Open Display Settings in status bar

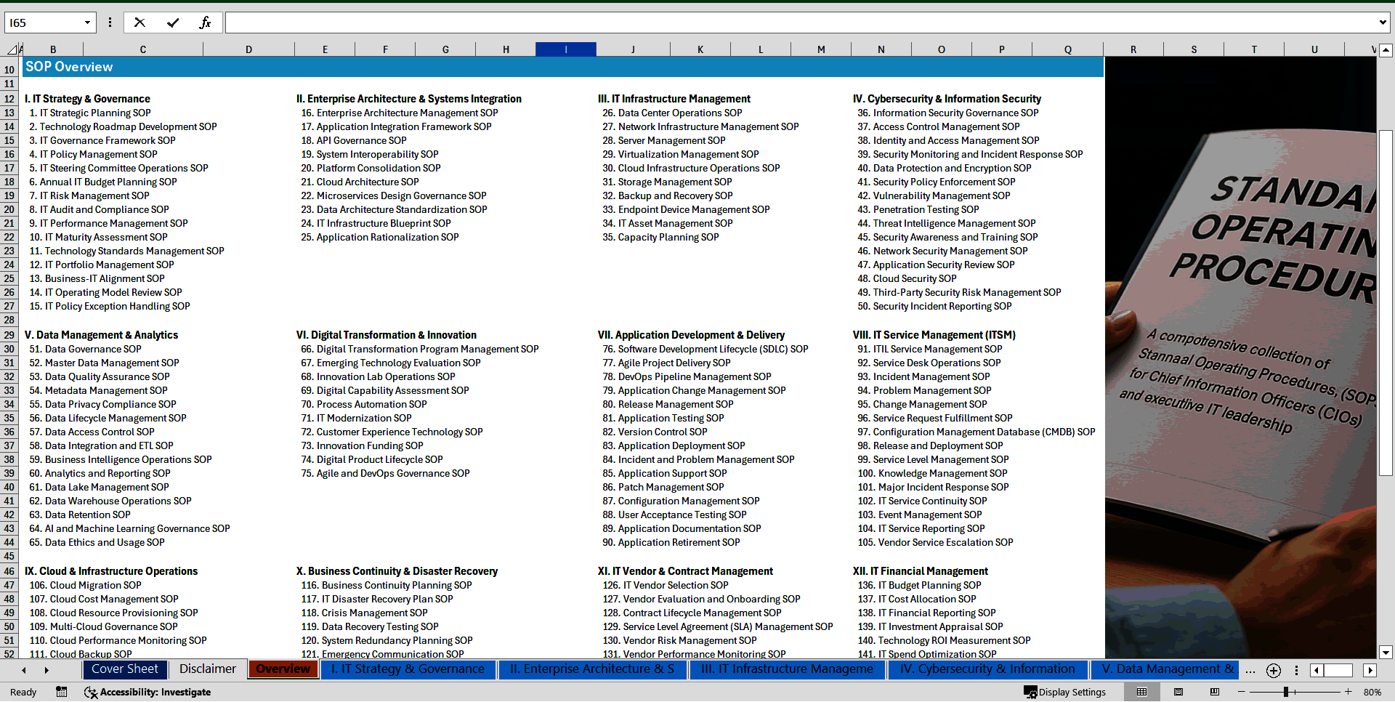tap(1065, 692)
